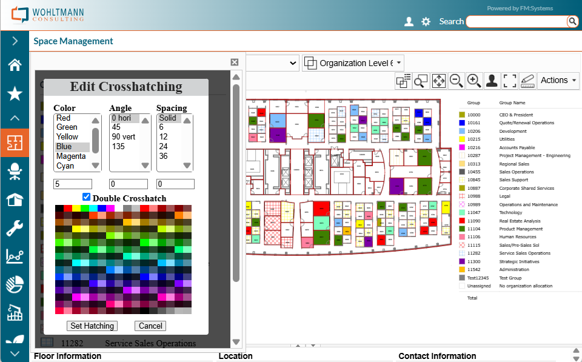
Task: Select Magenta in the Color list
Action: click(x=71, y=156)
